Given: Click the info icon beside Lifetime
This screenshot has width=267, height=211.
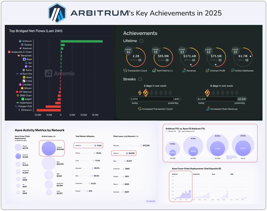Looking at the screenshot, I should click(x=141, y=41).
